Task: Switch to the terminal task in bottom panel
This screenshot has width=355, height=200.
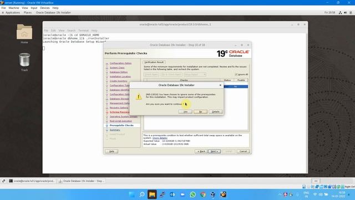Action: 32,181
